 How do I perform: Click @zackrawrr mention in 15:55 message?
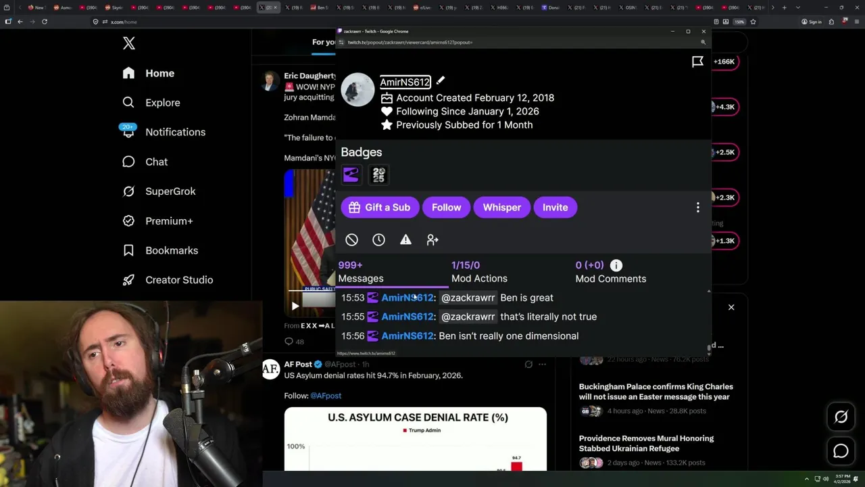point(468,317)
